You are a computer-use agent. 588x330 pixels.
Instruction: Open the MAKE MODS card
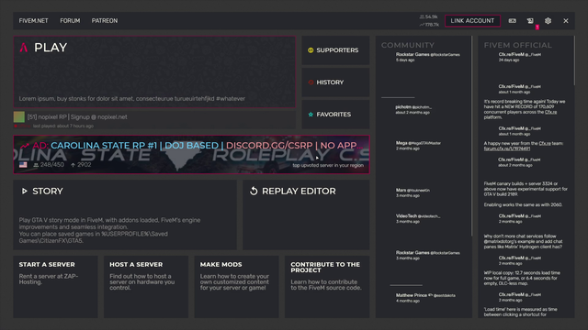click(236, 287)
